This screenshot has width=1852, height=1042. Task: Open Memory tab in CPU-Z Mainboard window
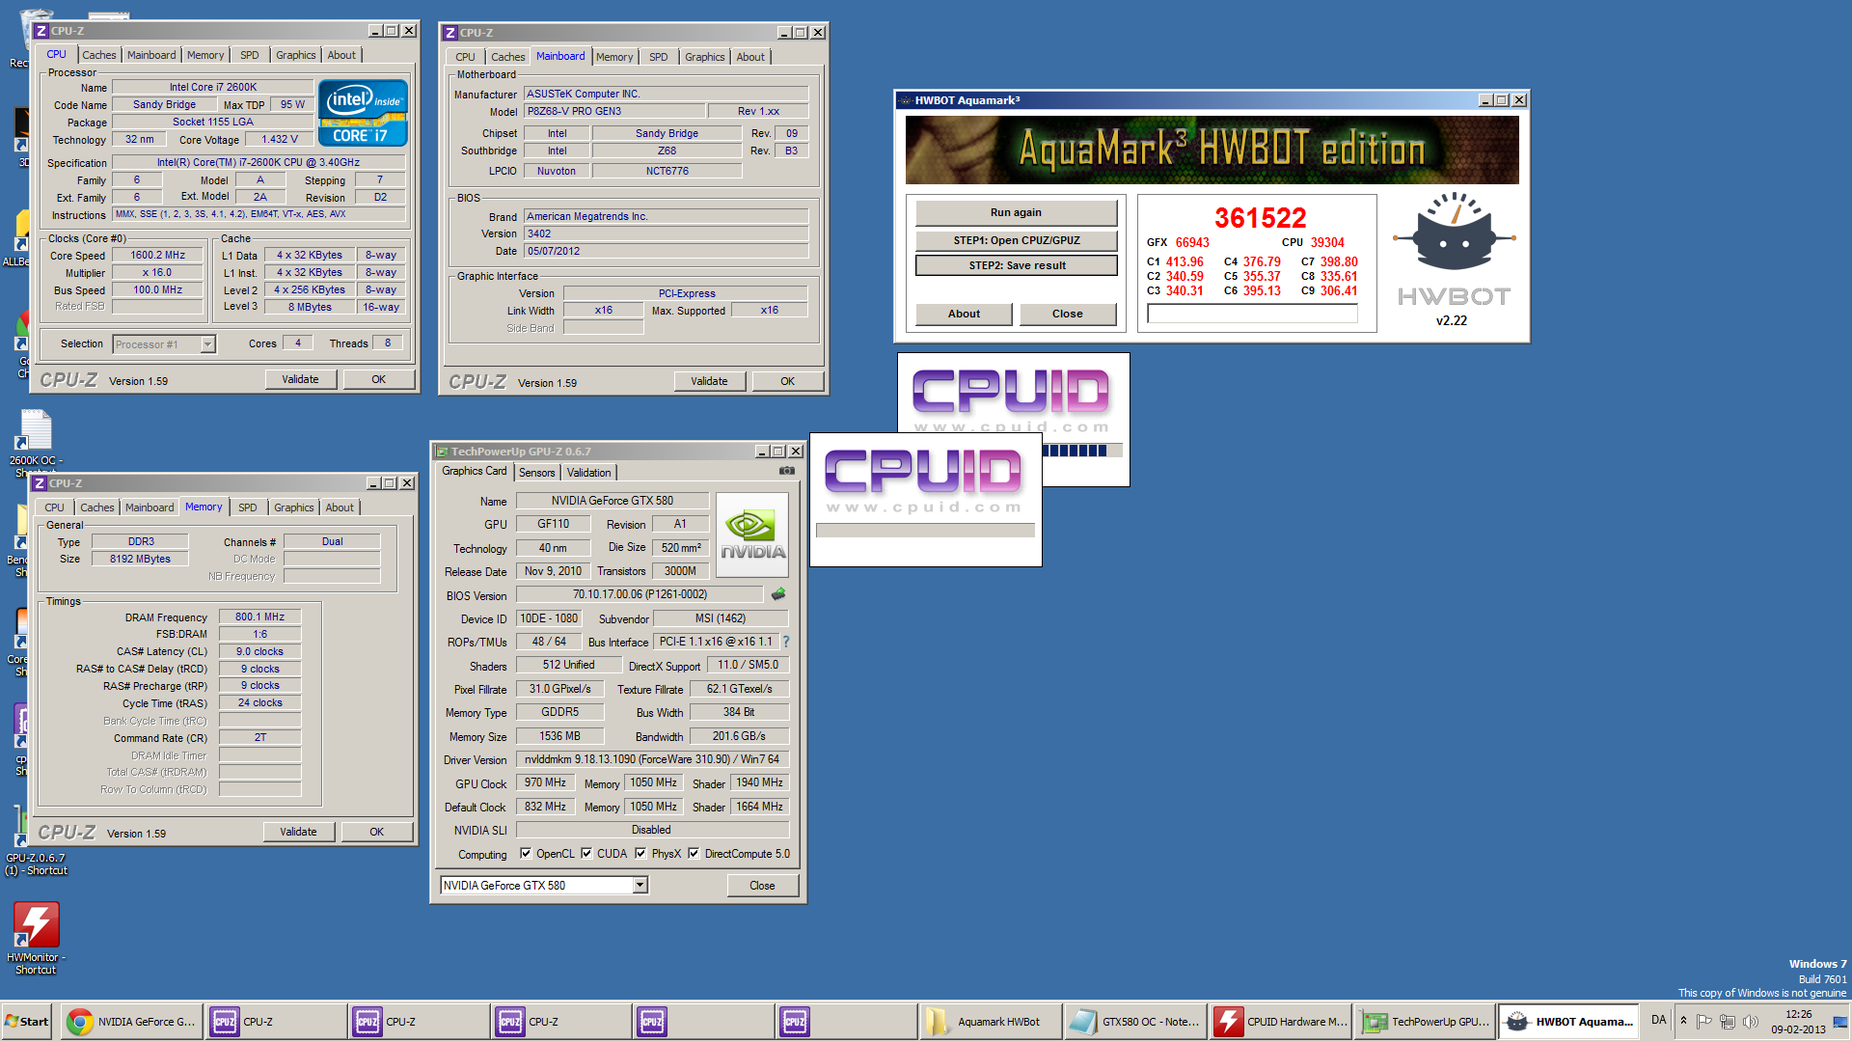(614, 57)
